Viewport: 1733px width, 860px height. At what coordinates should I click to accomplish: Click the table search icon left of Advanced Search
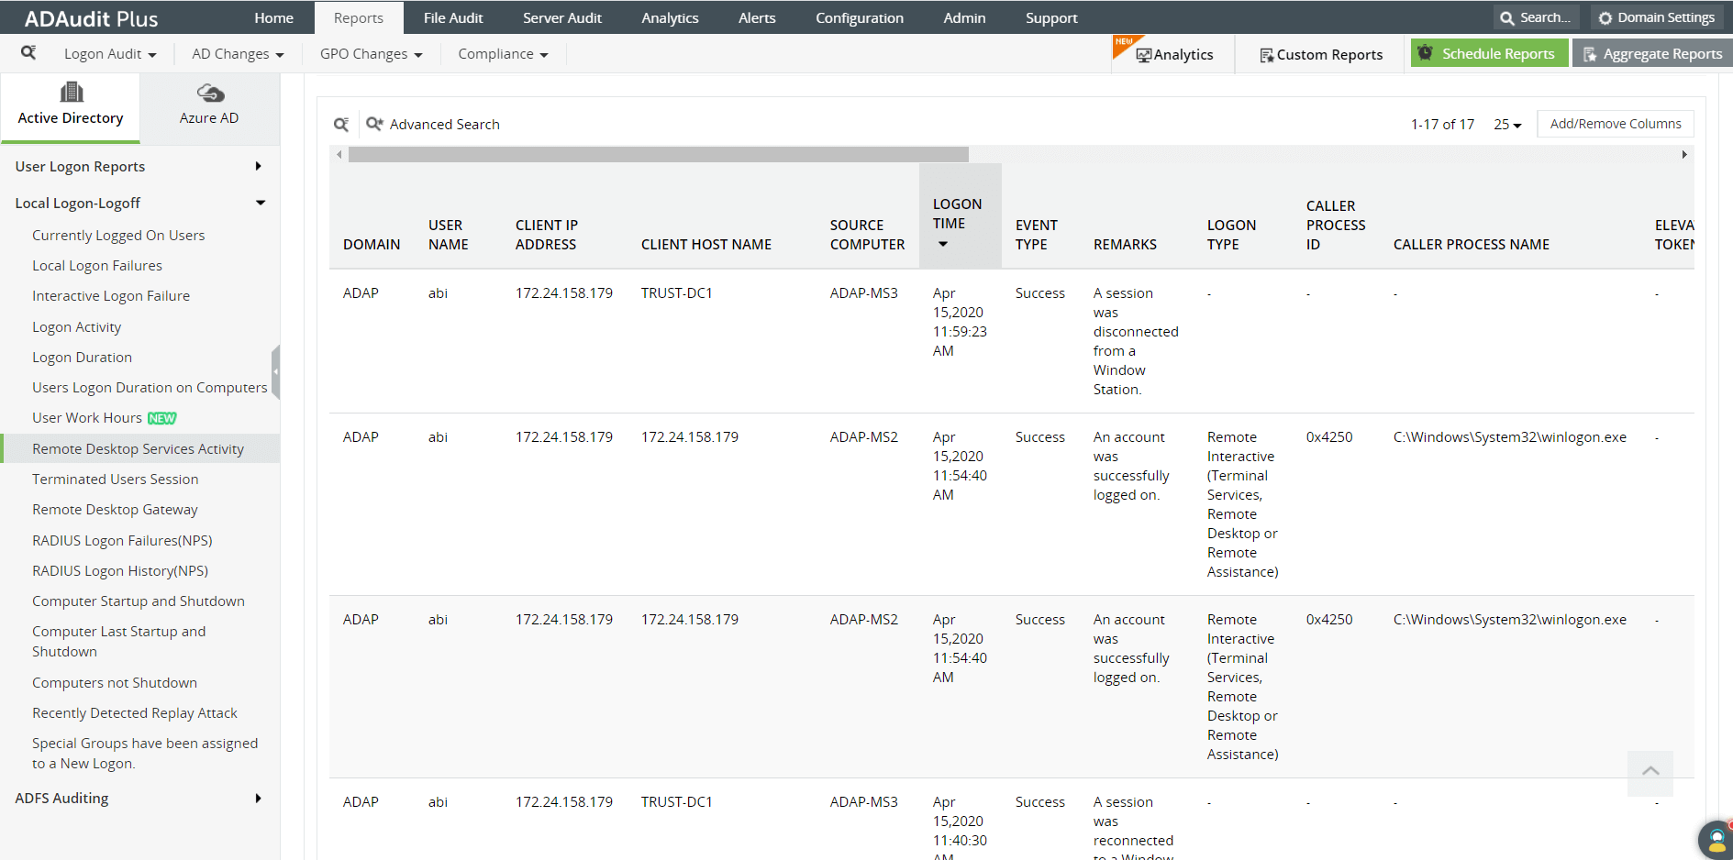(x=341, y=125)
